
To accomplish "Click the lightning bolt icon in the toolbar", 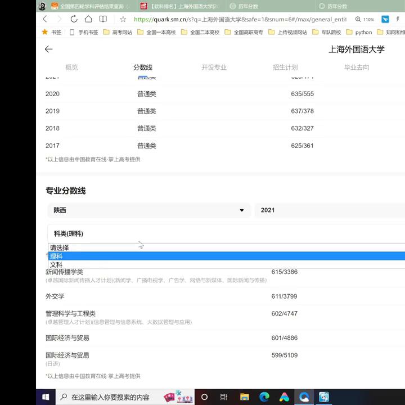I will 398,19.
